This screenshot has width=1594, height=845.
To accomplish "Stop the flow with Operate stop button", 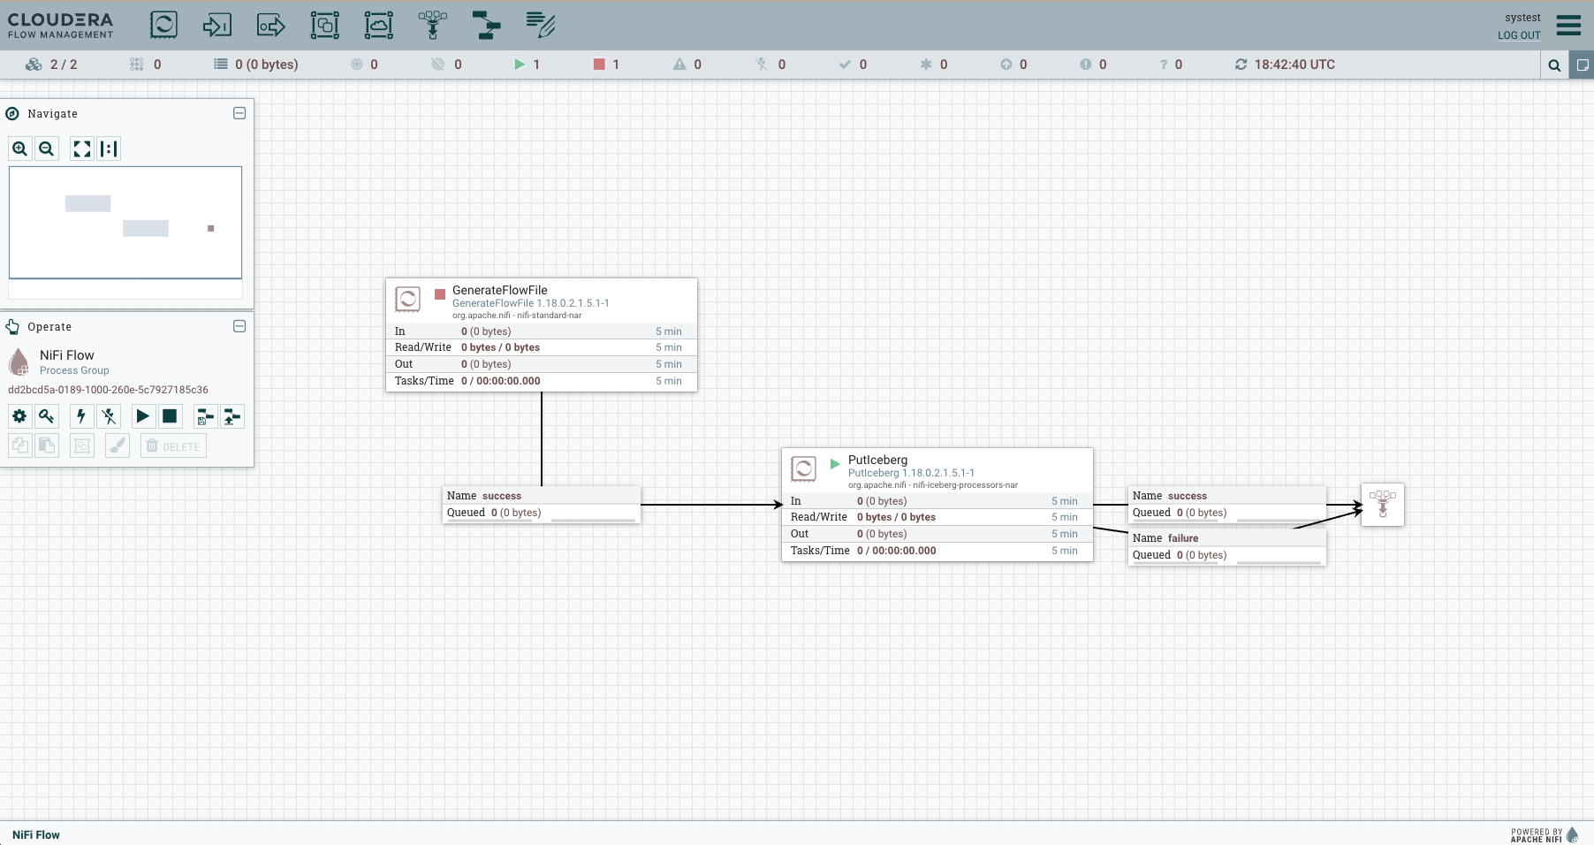I will click(170, 416).
